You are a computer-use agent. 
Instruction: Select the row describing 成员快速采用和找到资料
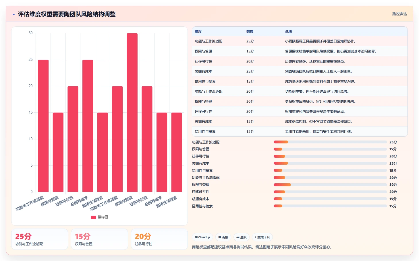[300, 81]
